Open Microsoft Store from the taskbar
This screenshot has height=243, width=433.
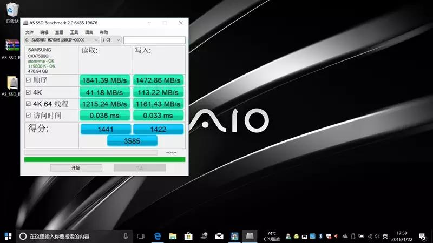188,236
